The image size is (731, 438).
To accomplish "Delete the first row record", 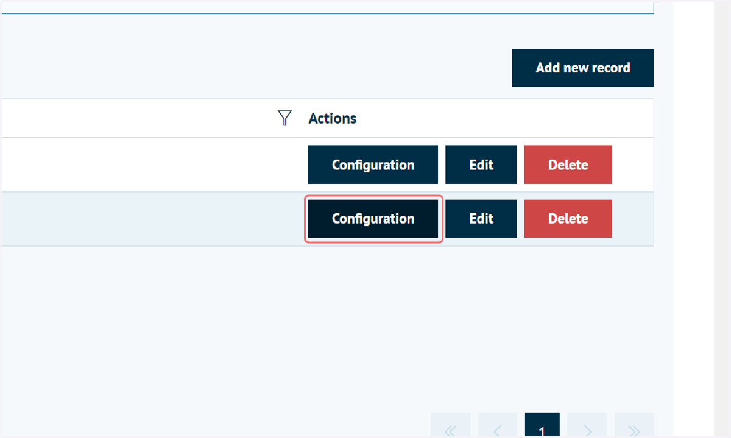I will coord(568,164).
